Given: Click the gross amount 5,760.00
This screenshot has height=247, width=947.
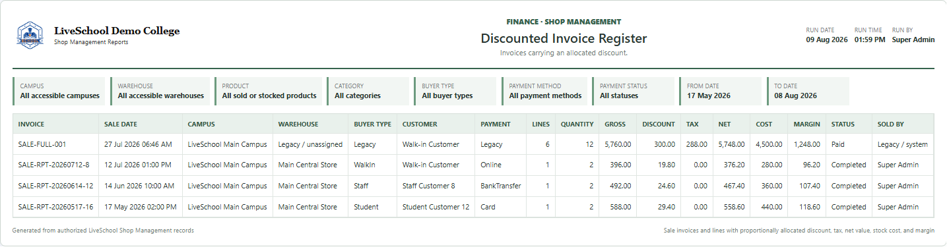Looking at the screenshot, I should tap(618, 144).
